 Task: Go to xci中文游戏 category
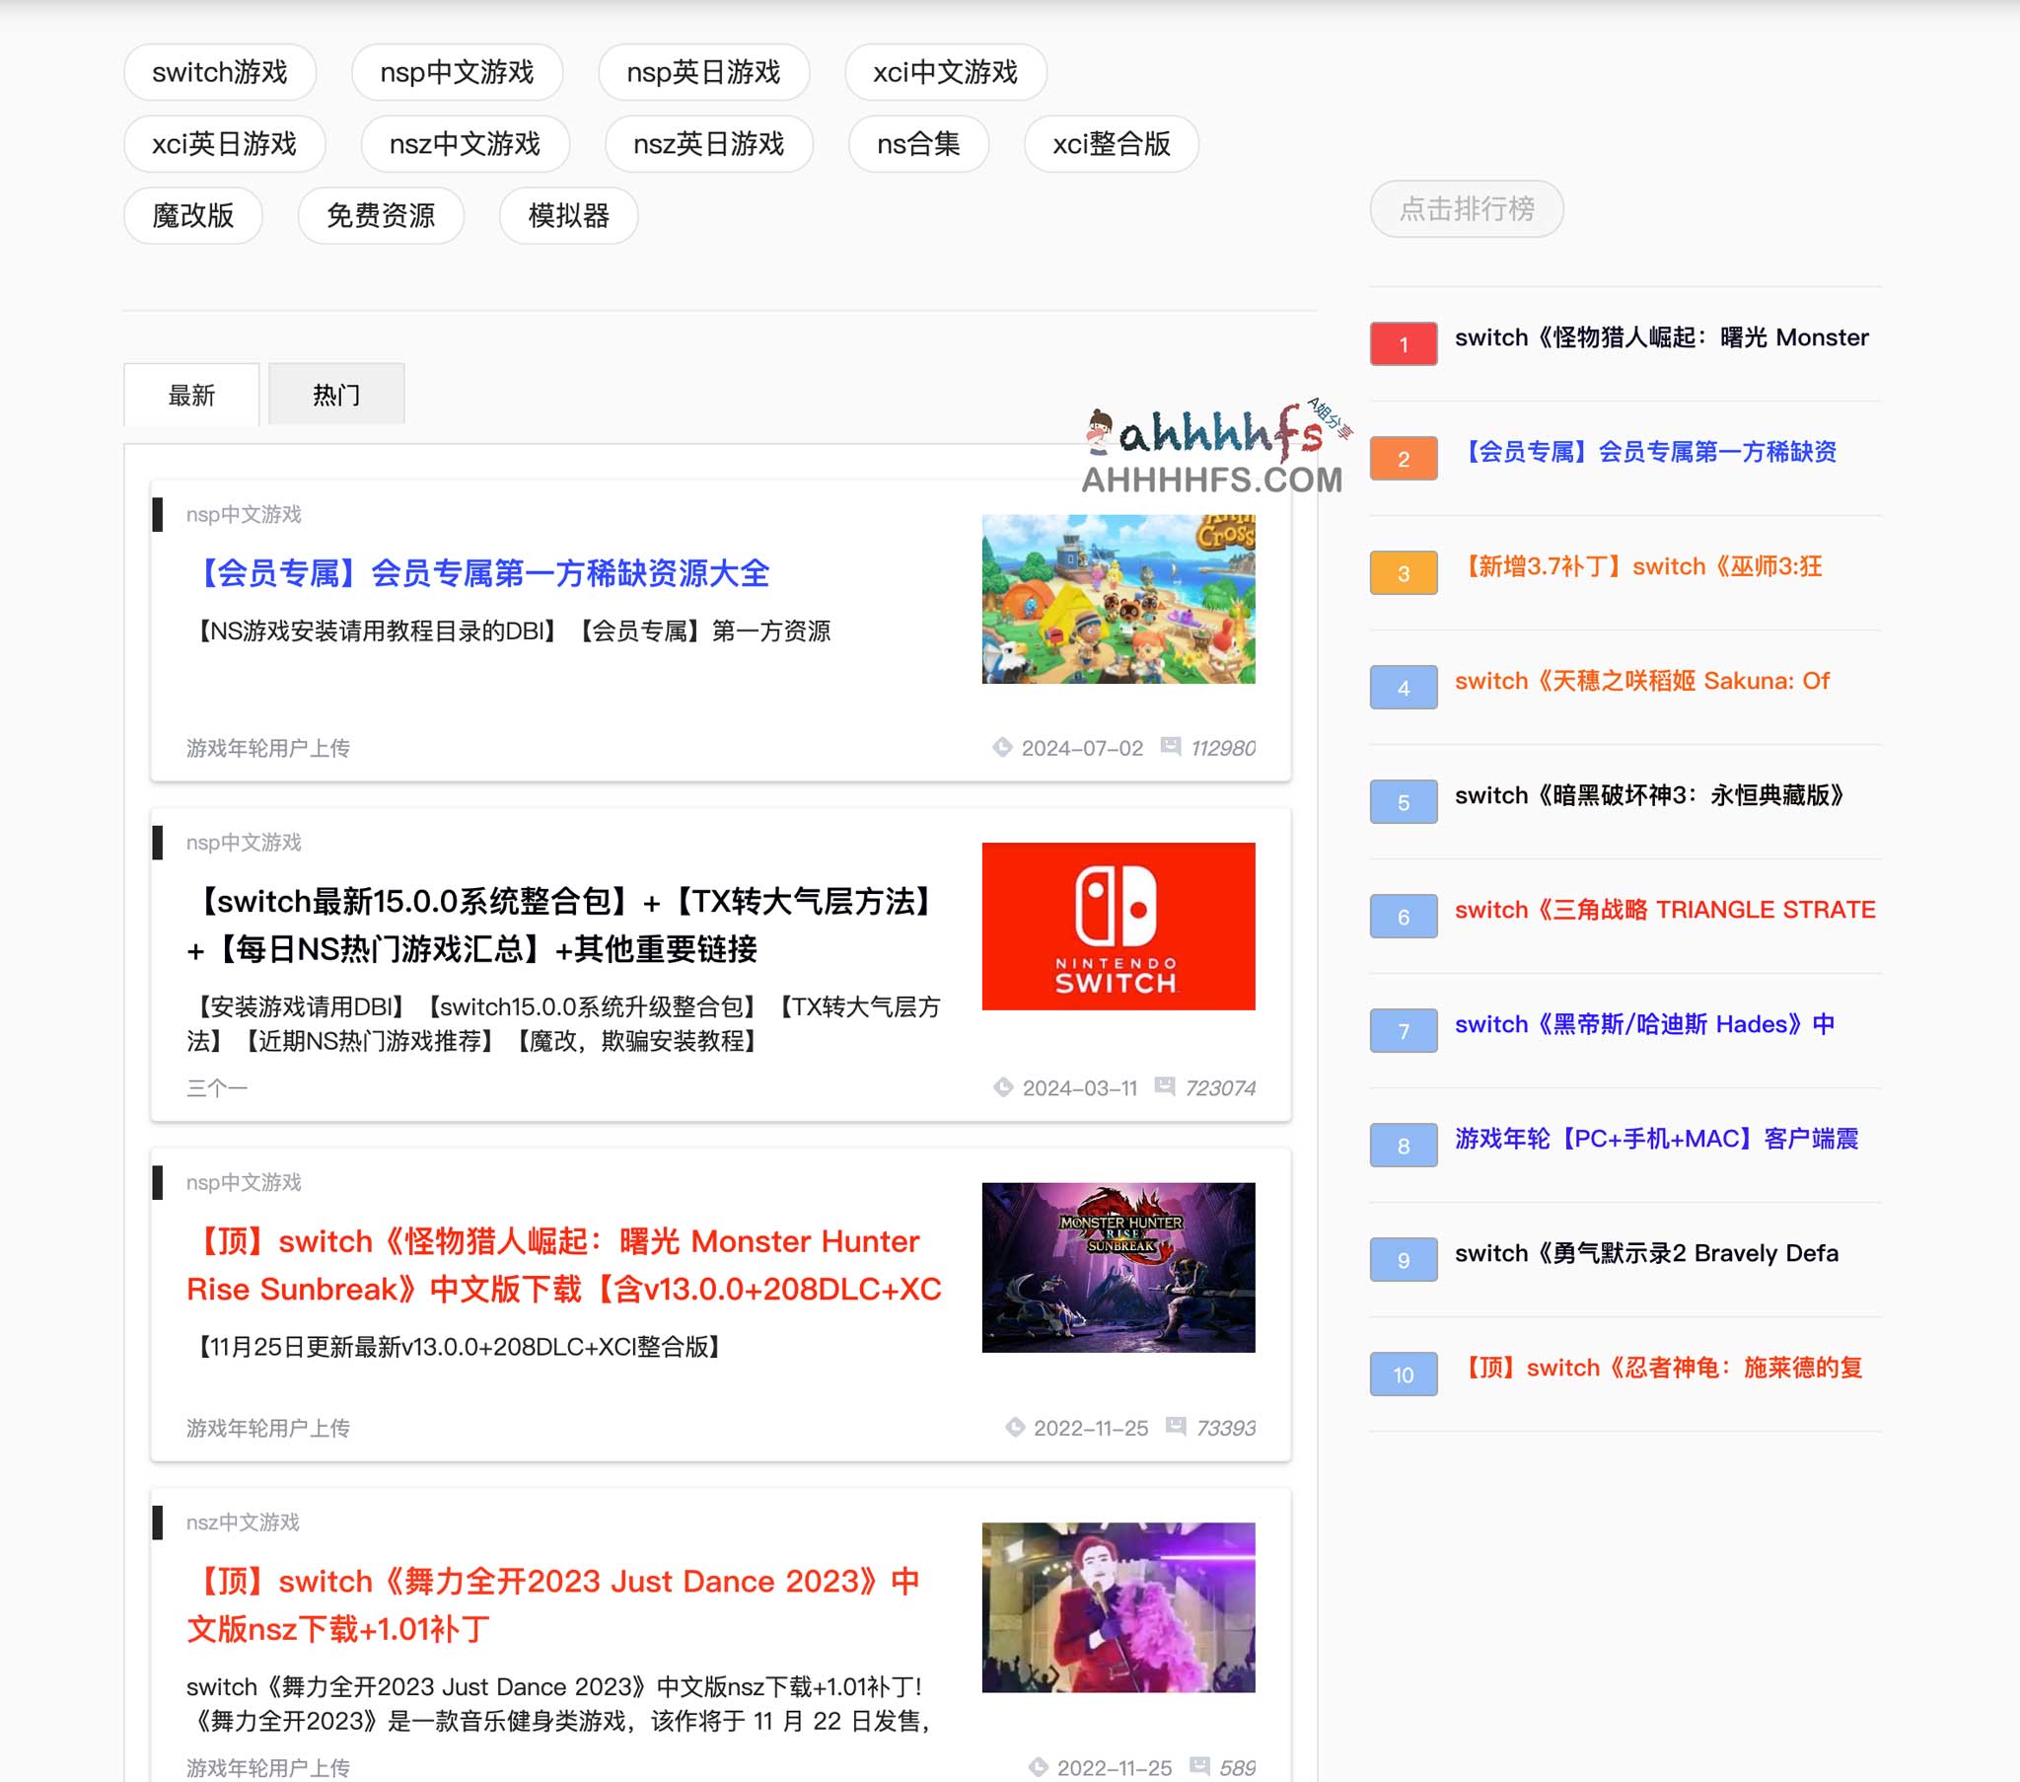[x=946, y=72]
